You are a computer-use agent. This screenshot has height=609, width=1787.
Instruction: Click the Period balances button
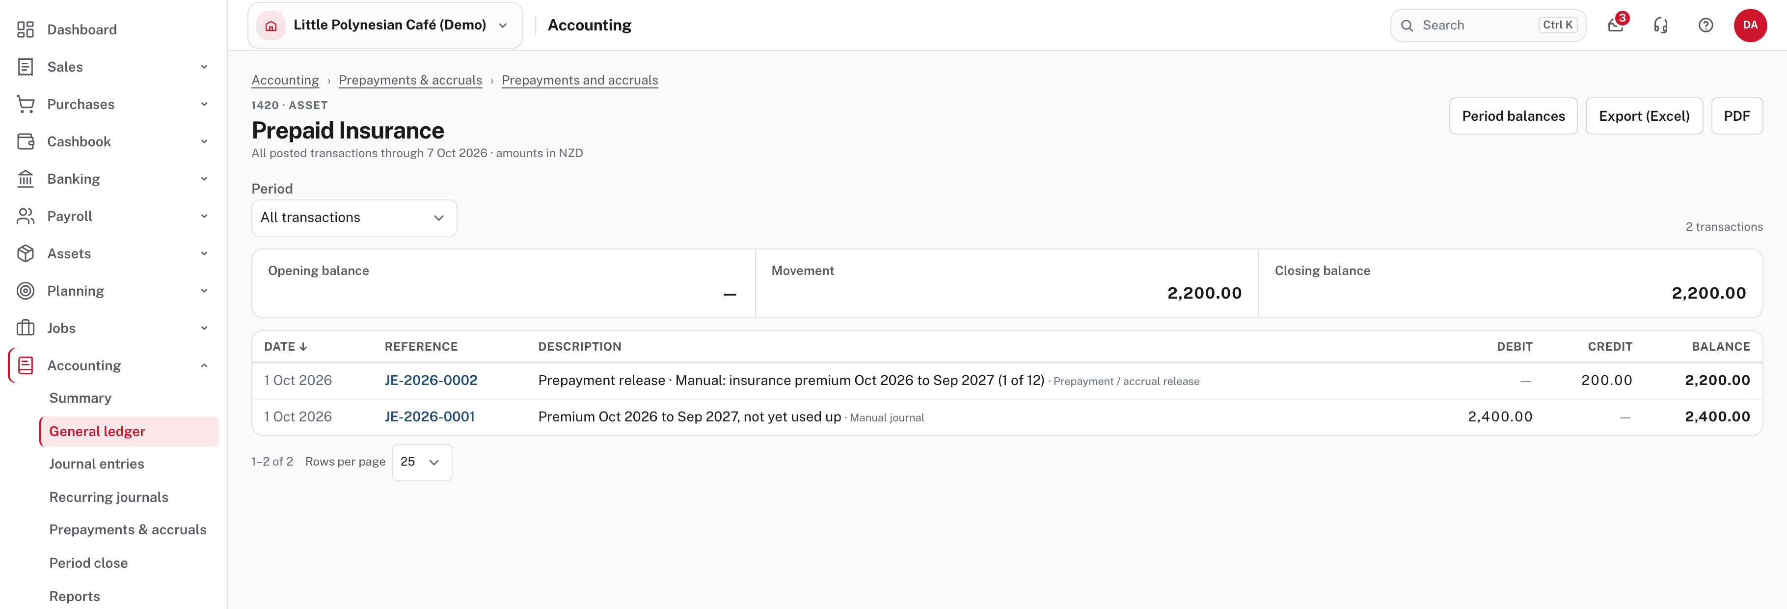click(1513, 116)
